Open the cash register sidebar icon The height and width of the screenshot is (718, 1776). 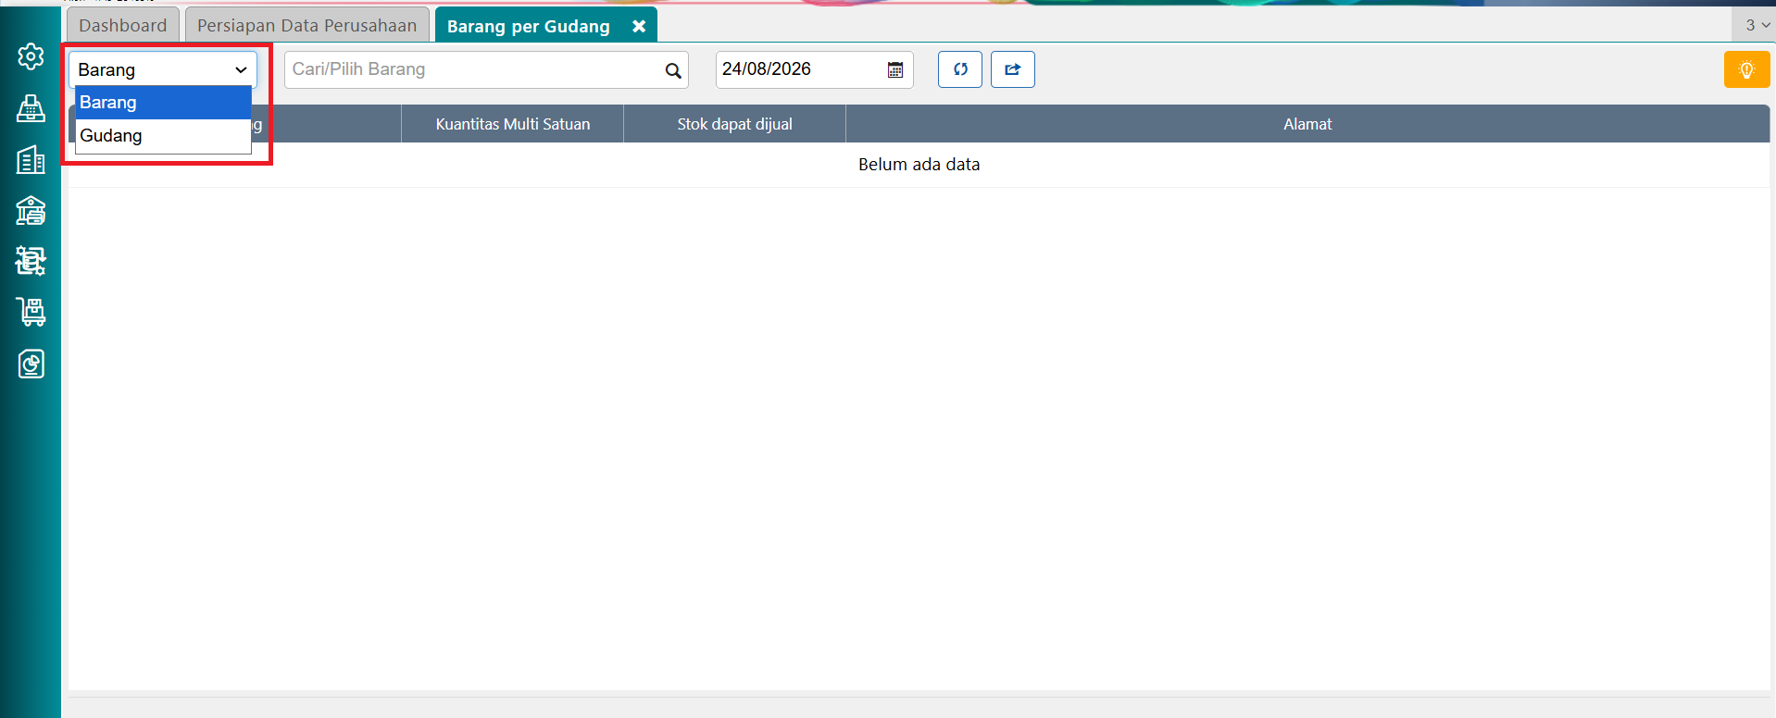31,108
